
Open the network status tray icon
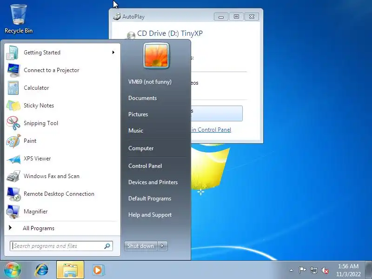click(x=313, y=270)
